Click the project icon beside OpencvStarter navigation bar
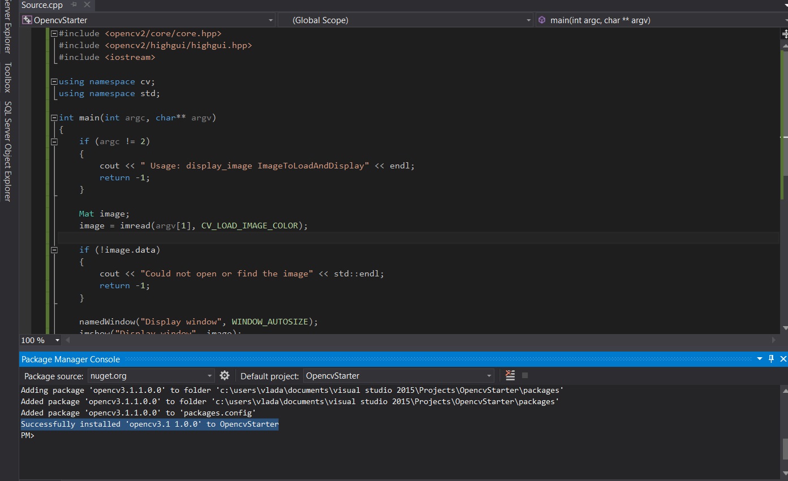 [x=26, y=20]
